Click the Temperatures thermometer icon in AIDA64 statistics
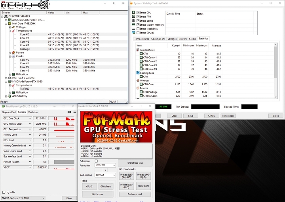 tap(138, 50)
